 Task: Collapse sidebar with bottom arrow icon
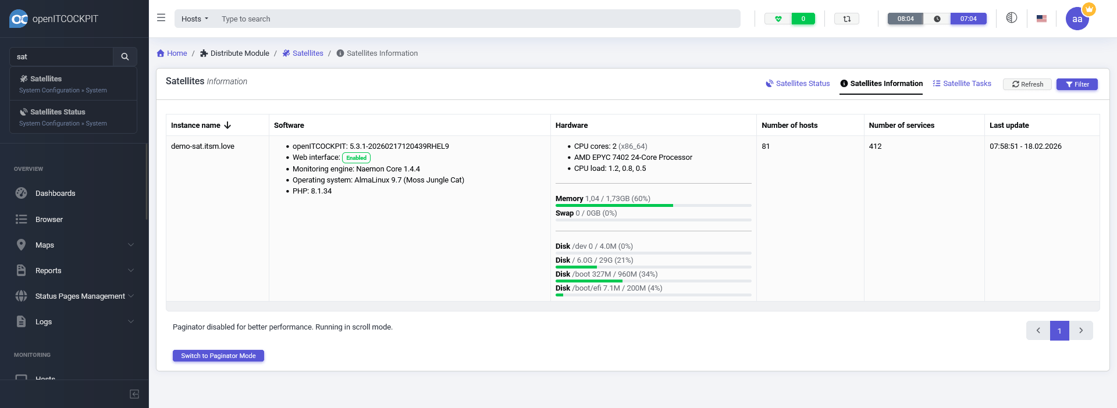[x=134, y=394]
